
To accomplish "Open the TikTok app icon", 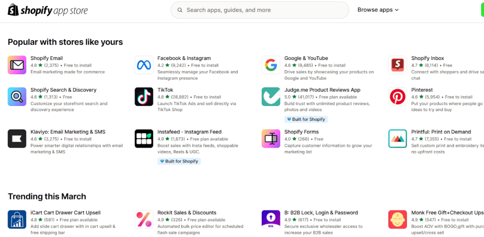I will [144, 97].
